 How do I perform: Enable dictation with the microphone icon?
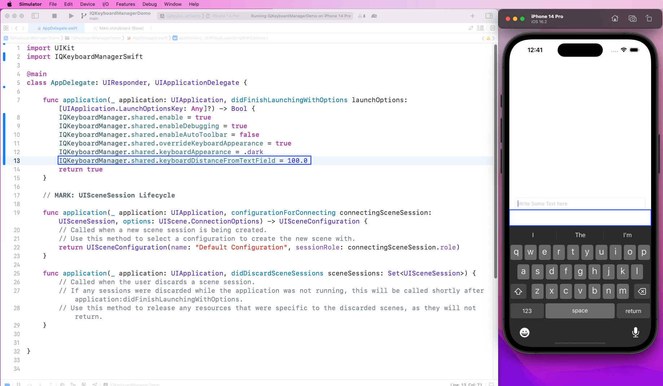(635, 332)
